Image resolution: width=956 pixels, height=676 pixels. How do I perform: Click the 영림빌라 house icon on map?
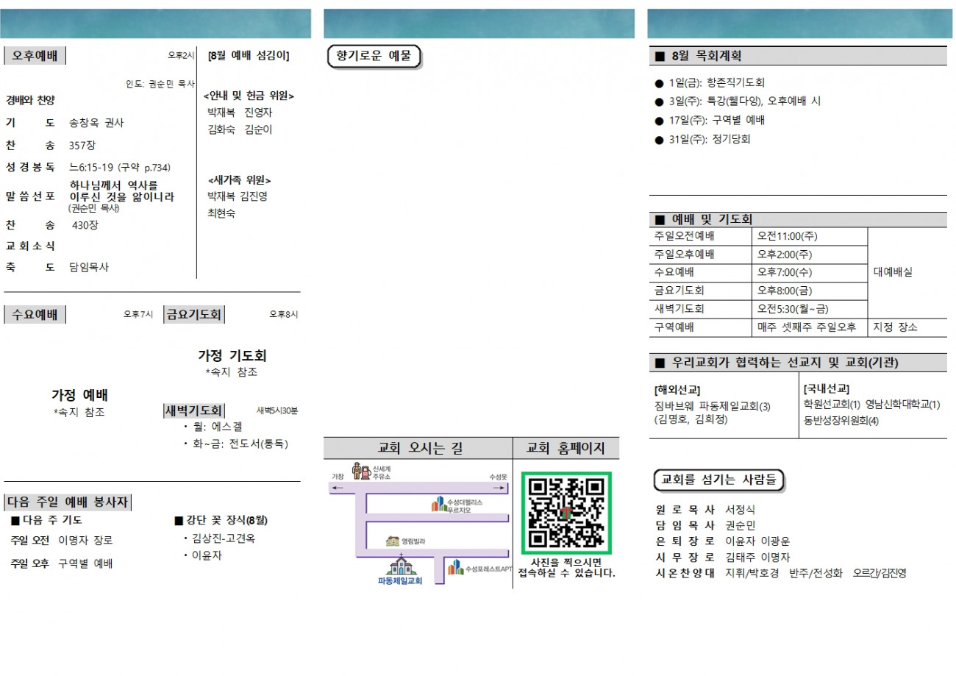tap(393, 541)
